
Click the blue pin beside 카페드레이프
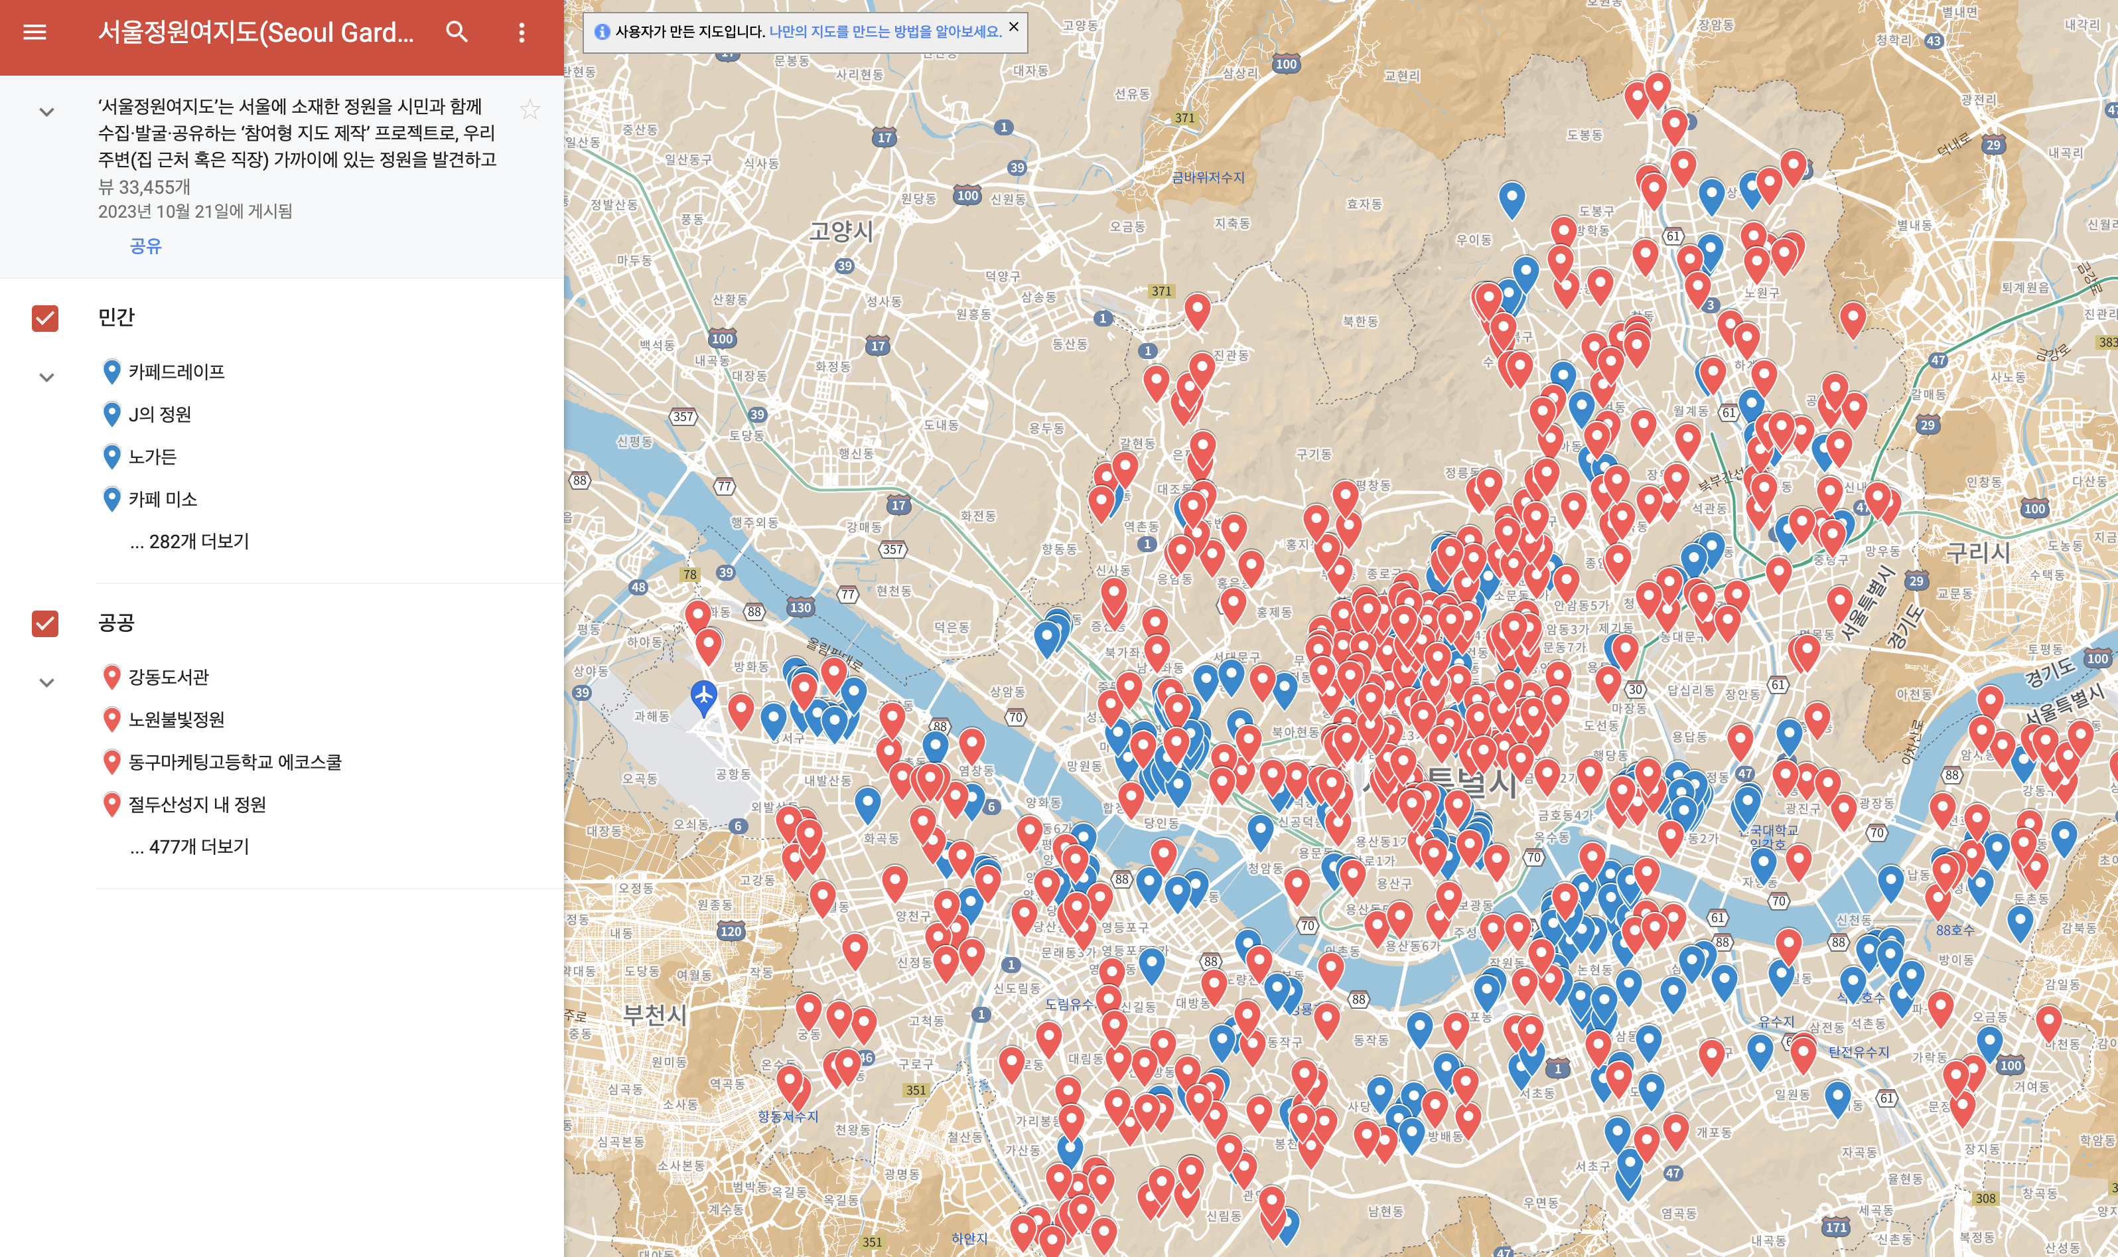pyautogui.click(x=111, y=371)
